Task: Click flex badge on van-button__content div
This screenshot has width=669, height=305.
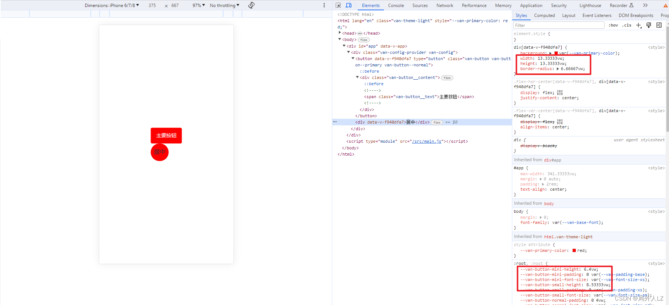Action: point(447,78)
